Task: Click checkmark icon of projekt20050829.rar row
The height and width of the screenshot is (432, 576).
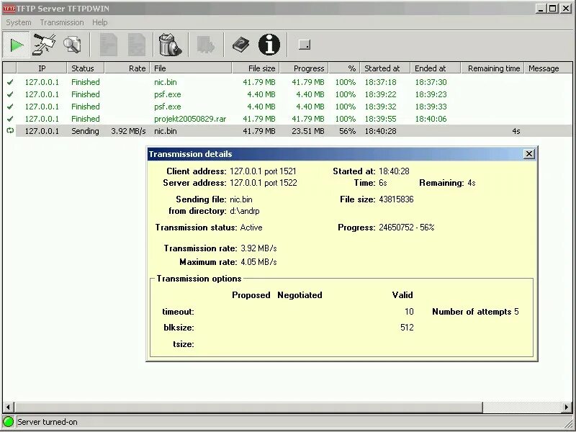Action: point(10,119)
